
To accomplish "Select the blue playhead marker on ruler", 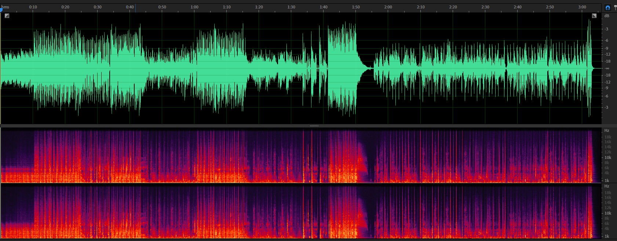I will (x=1, y=10).
